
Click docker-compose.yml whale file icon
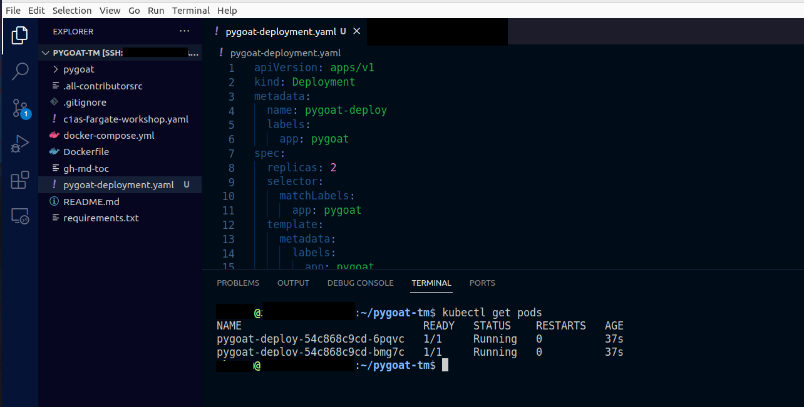54,135
